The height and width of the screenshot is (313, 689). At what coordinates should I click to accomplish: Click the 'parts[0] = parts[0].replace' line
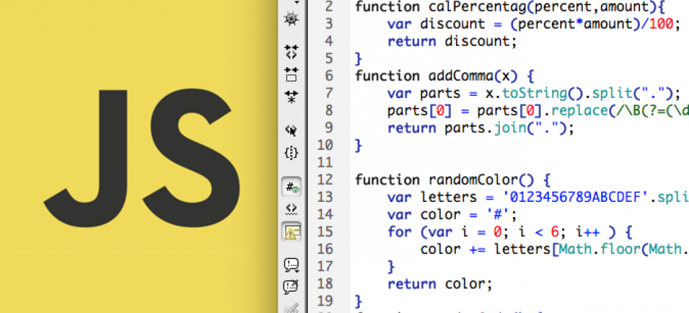(538, 111)
